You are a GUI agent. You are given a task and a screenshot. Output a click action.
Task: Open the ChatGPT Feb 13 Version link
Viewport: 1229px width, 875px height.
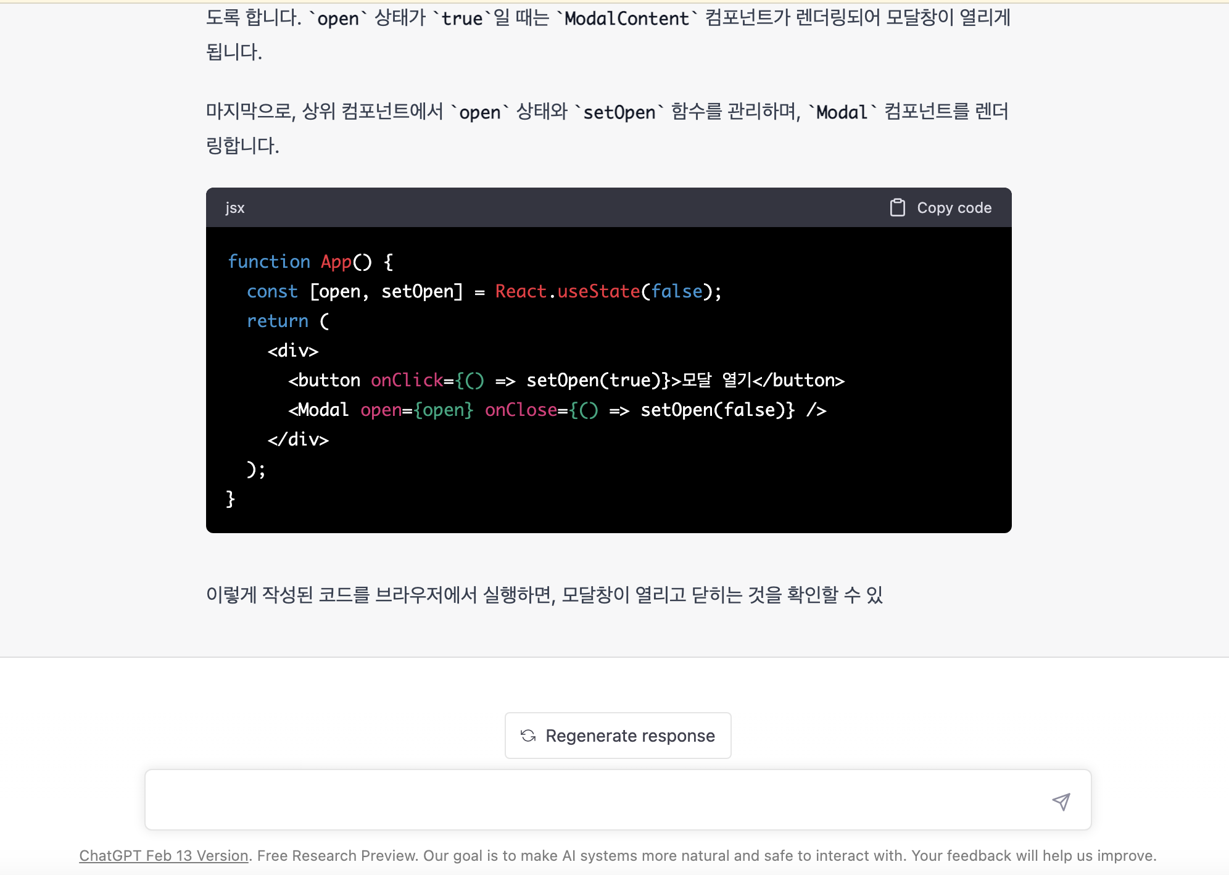pos(163,856)
